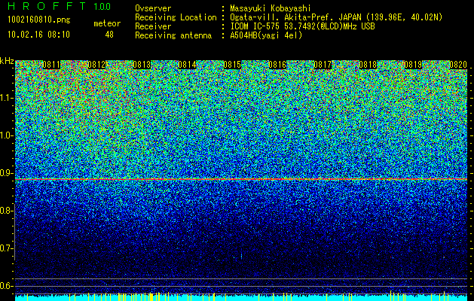The image size is (474, 301).
Task: Click the 1.1 frequency axis label
Action: 7,98
